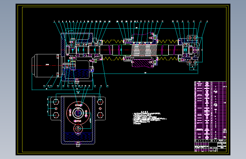Select the upper right yellow bellows cover

(168, 42)
